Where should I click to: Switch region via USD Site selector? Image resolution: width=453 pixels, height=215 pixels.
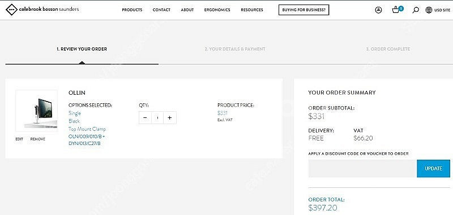(x=442, y=10)
